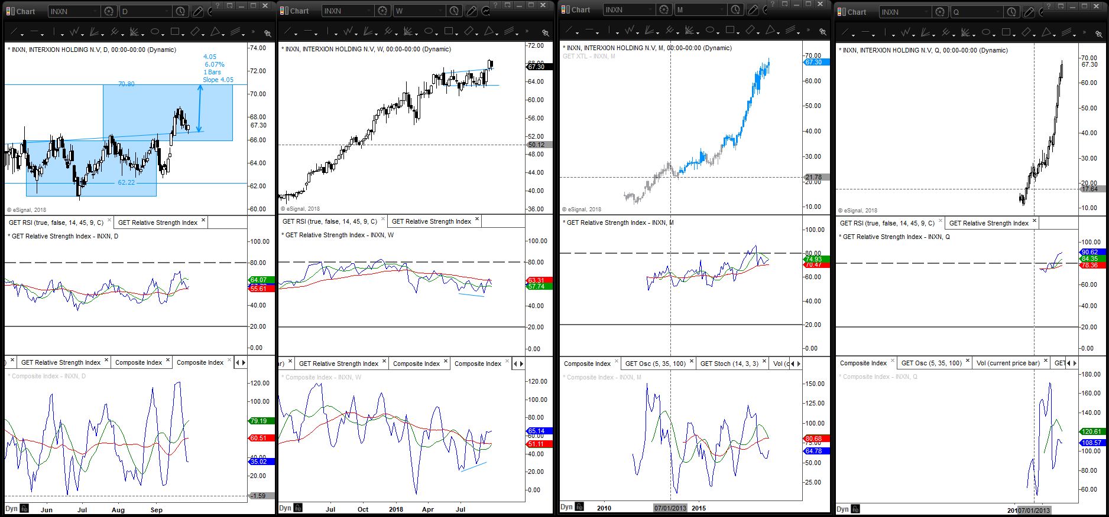Open interval dropdown showing D
The width and height of the screenshot is (1109, 517).
pos(145,11)
